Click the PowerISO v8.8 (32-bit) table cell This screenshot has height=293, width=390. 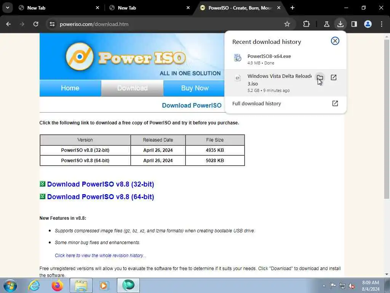[x=85, y=150]
